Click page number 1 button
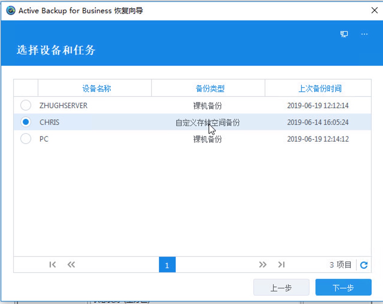 point(167,265)
